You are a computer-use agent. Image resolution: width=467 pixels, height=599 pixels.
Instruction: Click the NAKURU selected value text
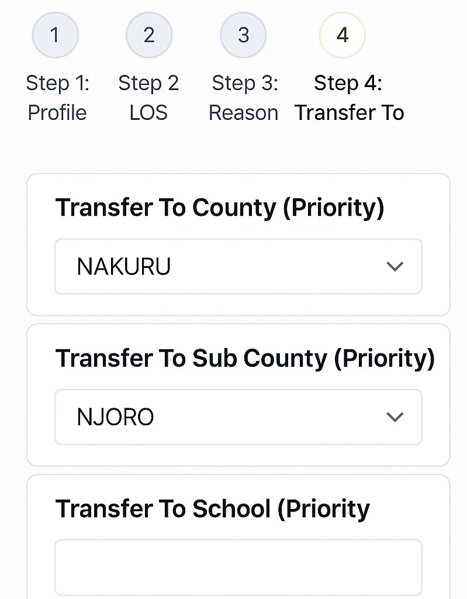point(124,266)
